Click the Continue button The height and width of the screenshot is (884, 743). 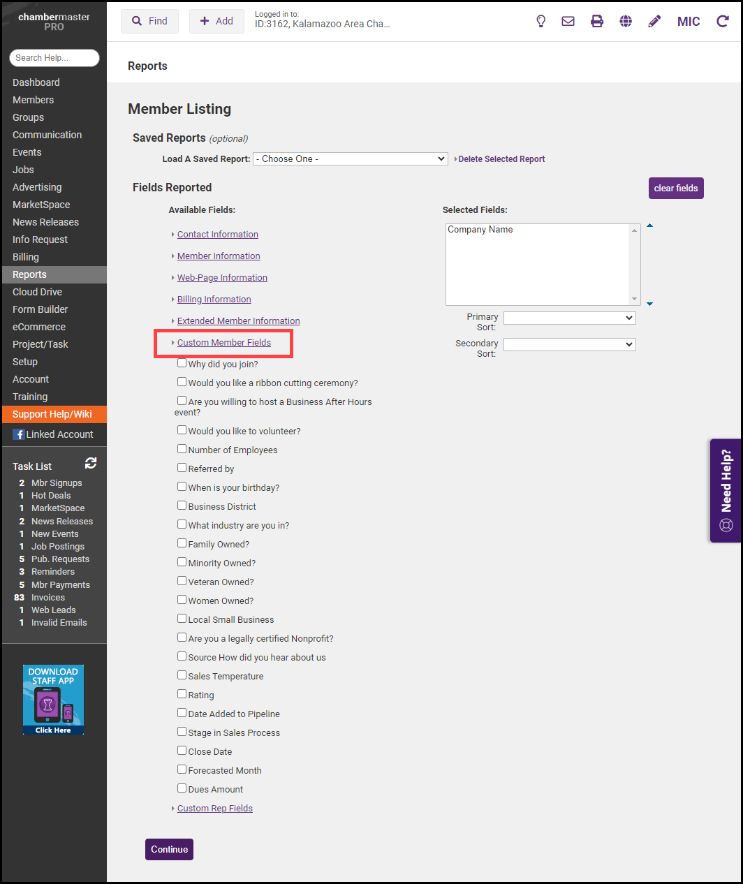169,849
